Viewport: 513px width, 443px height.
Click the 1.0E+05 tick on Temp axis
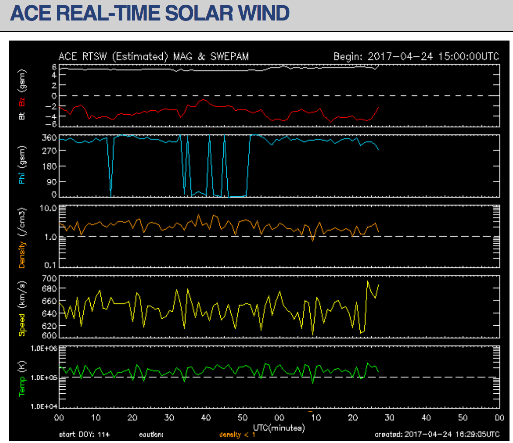(44, 378)
